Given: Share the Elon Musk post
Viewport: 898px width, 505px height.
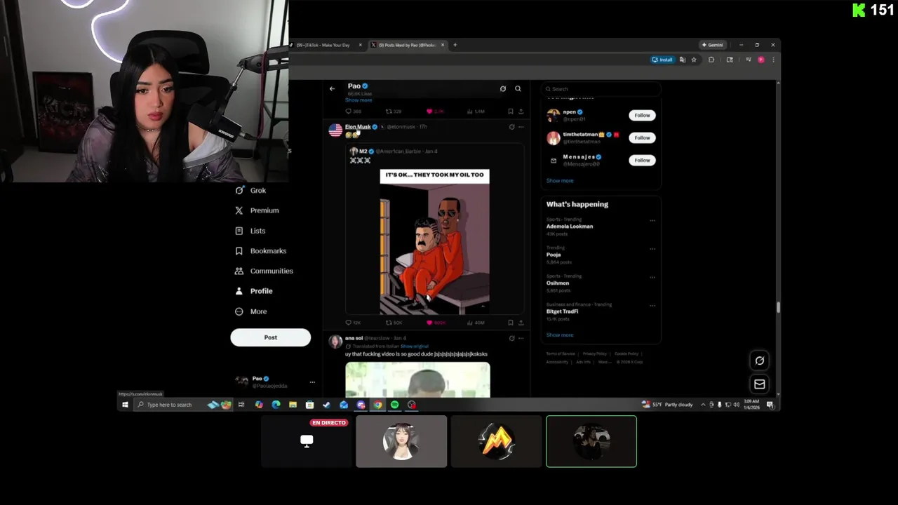Looking at the screenshot, I should [x=521, y=323].
